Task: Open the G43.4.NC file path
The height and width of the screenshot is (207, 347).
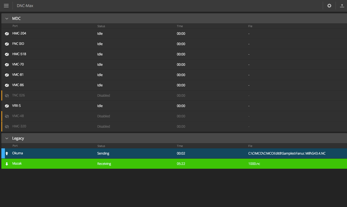Action: (x=287, y=153)
